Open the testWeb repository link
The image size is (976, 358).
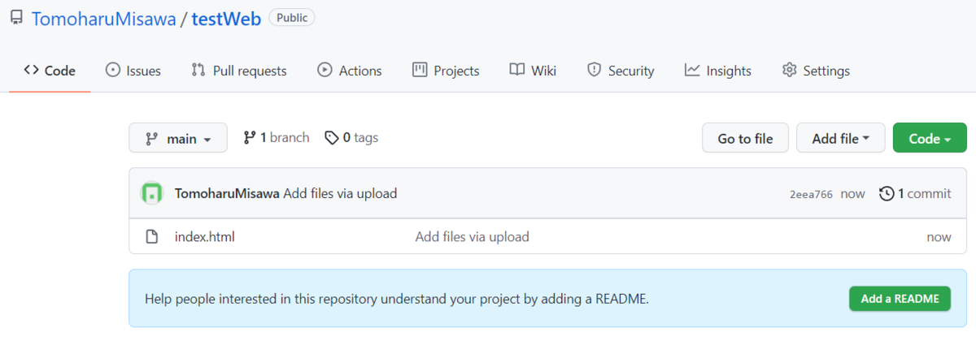point(226,19)
